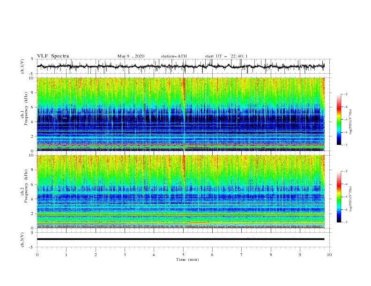Click the 'VLF Spectra' plot title
Viewport: 371px width, 286px height.
[53, 56]
